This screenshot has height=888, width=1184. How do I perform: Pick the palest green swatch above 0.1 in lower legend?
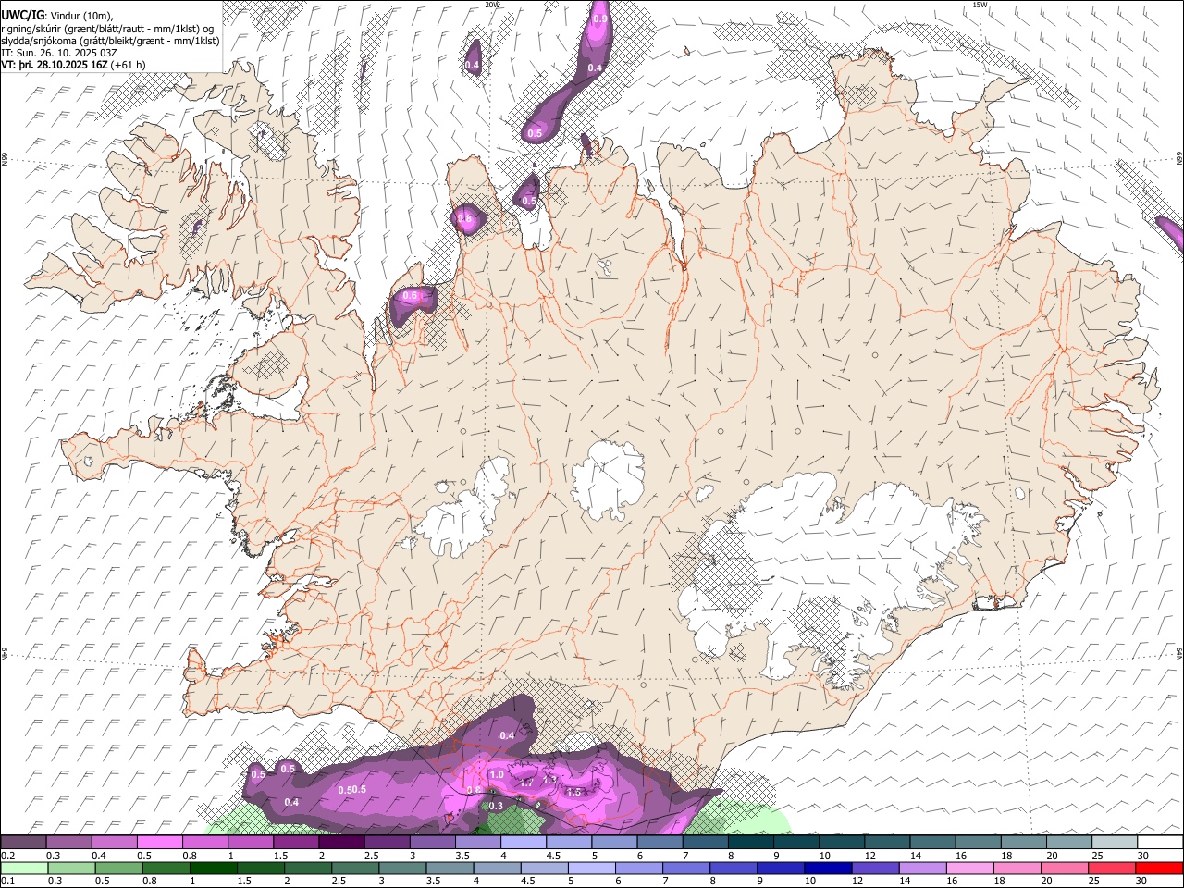[x=24, y=868]
